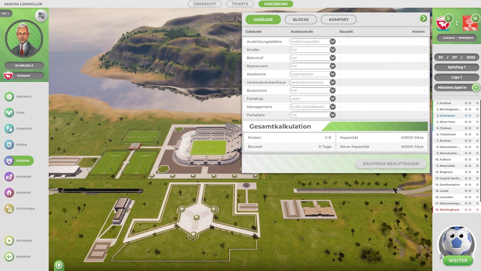481x271 pixels.
Task: Click the office desk icon near the avatar
Action: tap(41, 16)
